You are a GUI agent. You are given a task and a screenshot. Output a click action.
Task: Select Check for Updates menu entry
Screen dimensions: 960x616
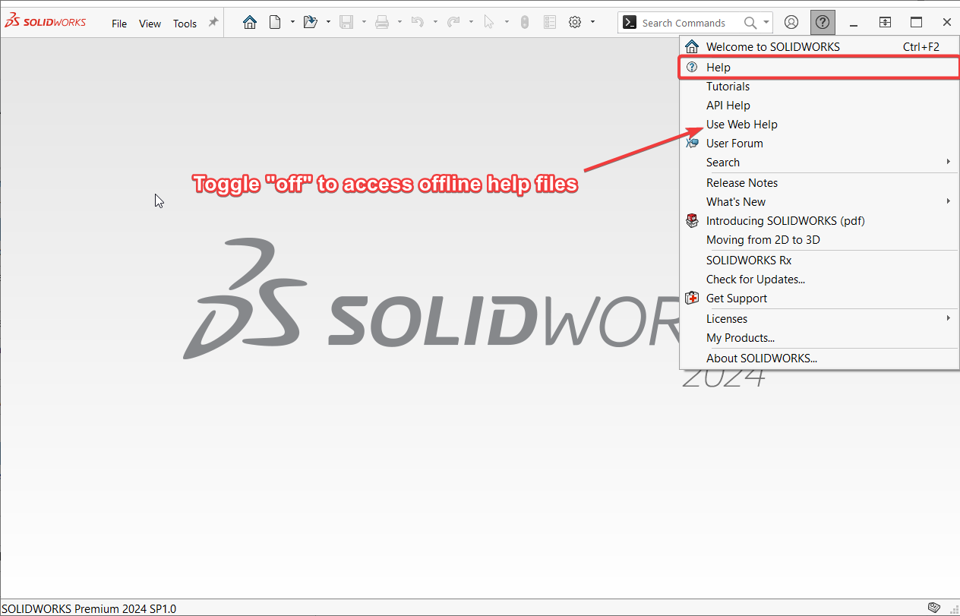[x=755, y=280]
